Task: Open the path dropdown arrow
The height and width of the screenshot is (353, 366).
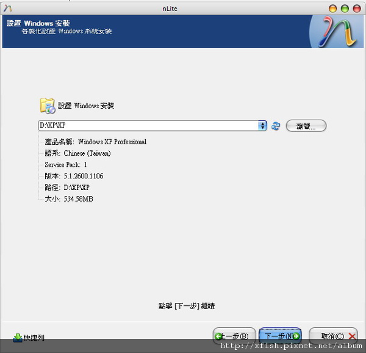Action: pos(262,126)
